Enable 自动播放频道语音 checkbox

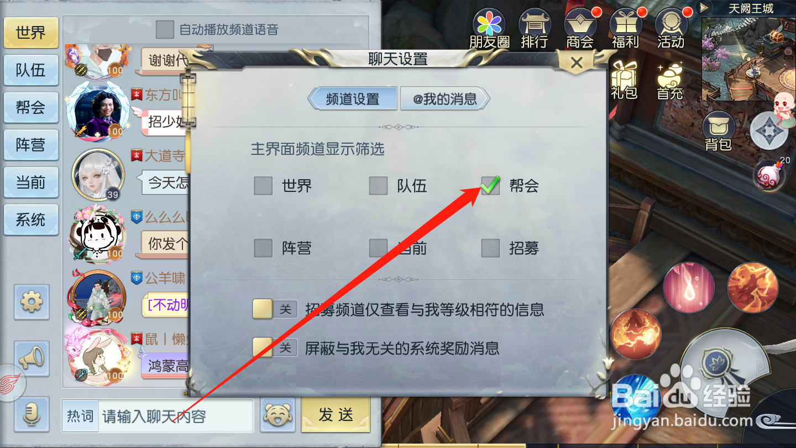pyautogui.click(x=165, y=29)
